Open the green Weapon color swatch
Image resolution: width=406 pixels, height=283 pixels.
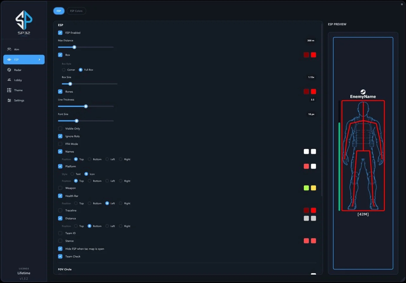coord(306,188)
